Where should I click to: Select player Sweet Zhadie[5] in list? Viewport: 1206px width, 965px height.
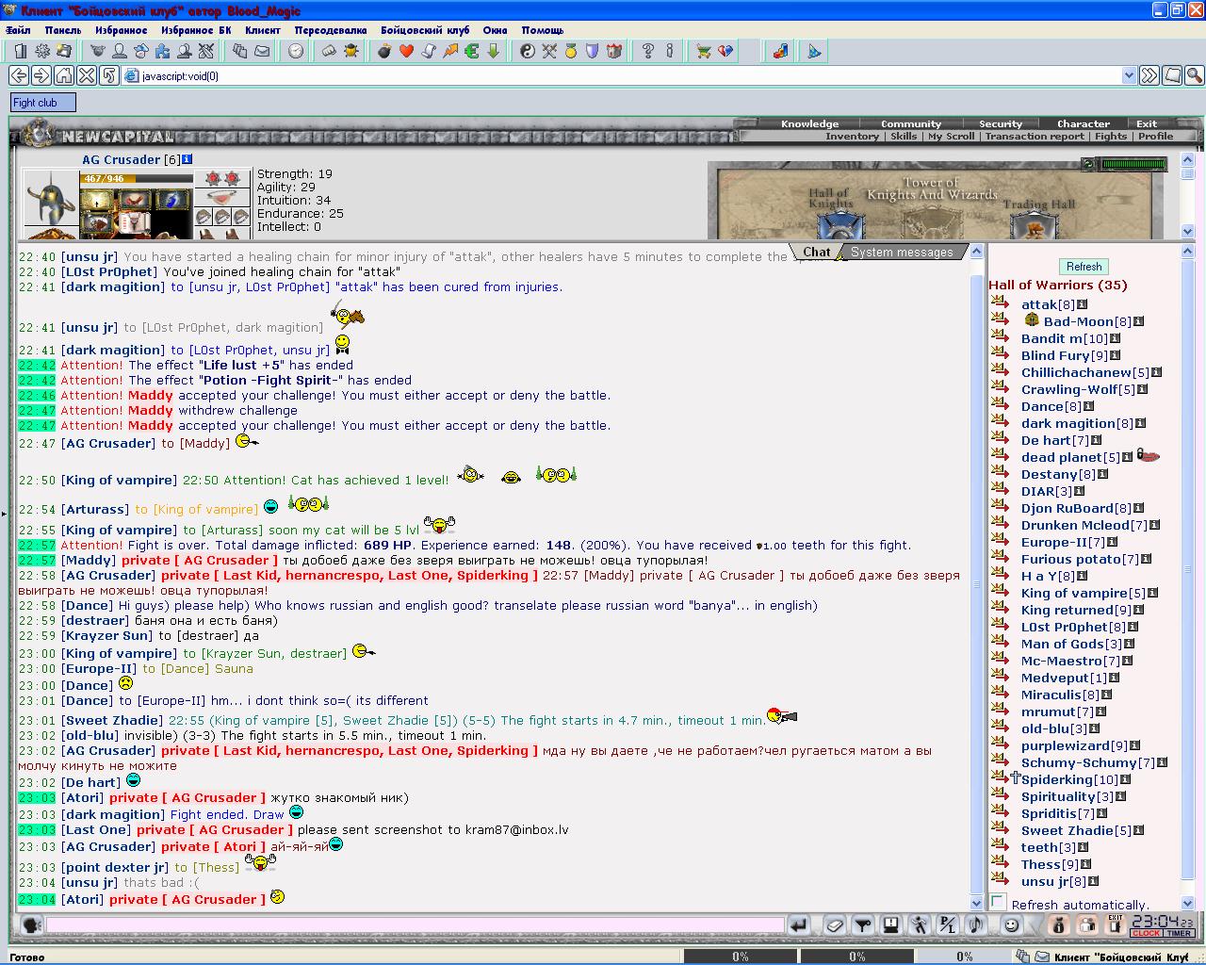[x=1076, y=830]
